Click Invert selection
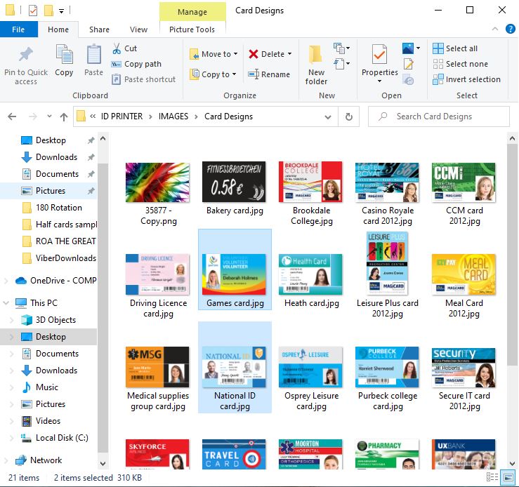519x487 pixels. [x=467, y=79]
